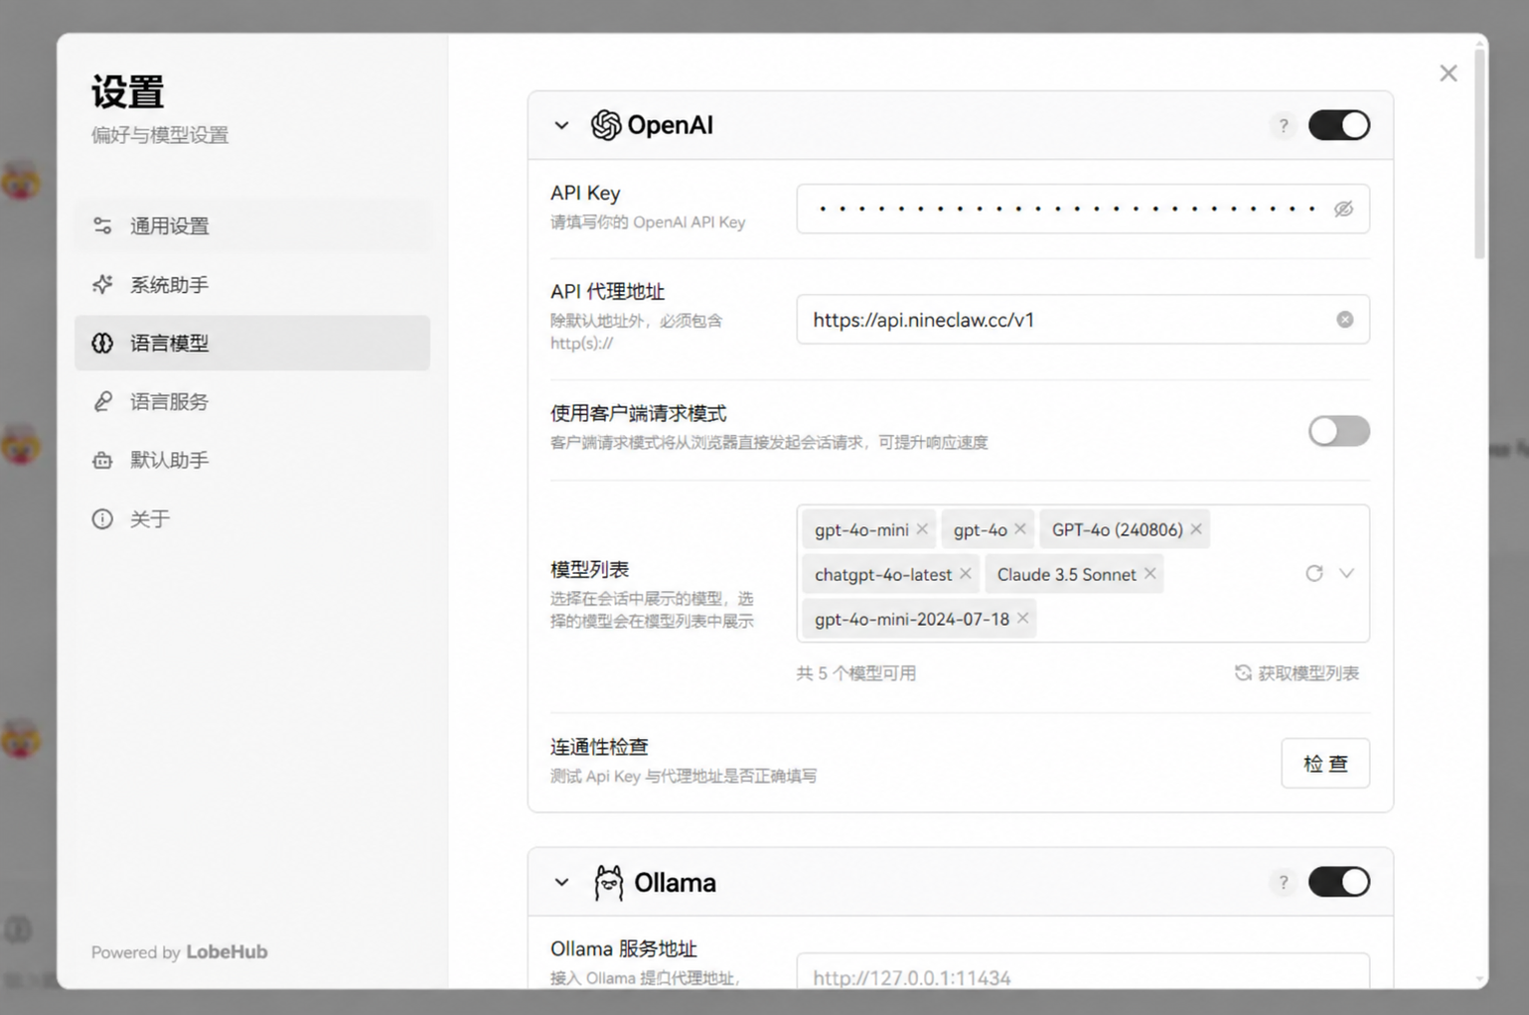Collapse the OpenAI section

pos(561,125)
